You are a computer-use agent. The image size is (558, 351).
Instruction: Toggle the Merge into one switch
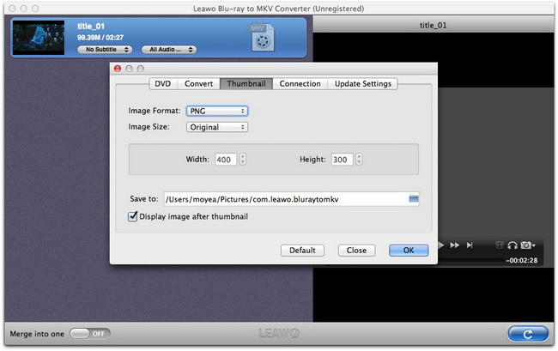(x=90, y=334)
